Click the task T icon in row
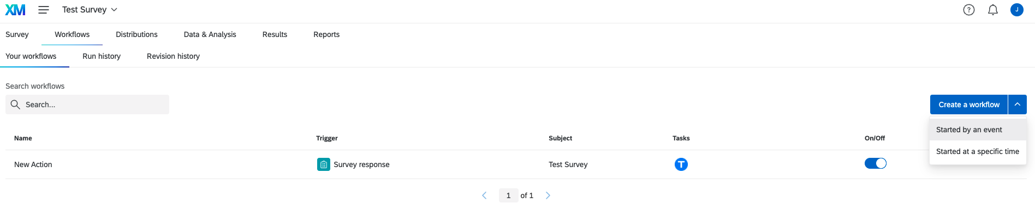Image resolution: width=1035 pixels, height=209 pixels. point(681,164)
